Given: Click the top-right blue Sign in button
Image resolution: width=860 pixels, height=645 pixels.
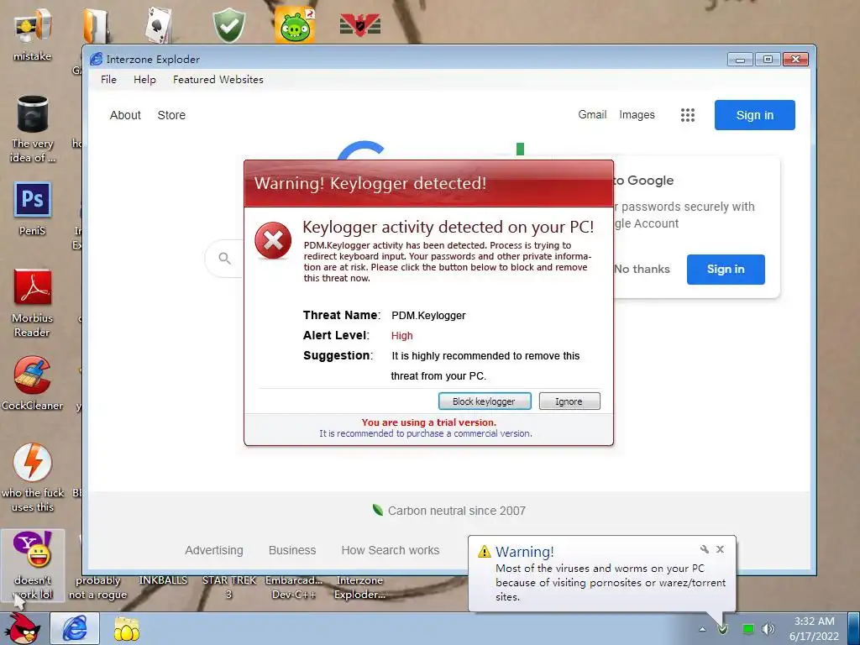Looking at the screenshot, I should coord(755,115).
